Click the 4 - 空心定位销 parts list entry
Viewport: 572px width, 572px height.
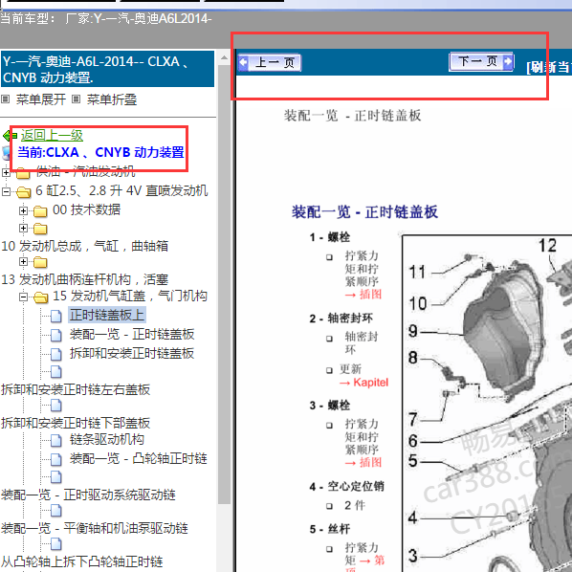click(346, 486)
